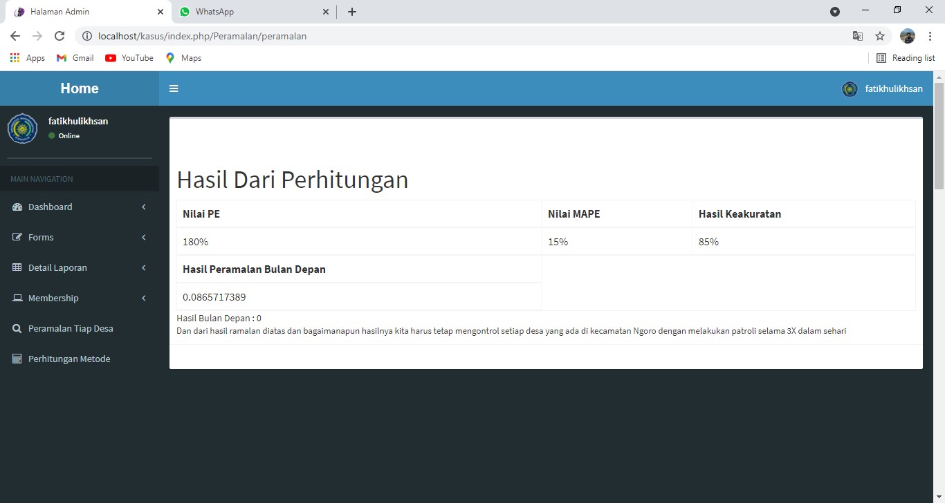Expand the Forms submenu arrow
Image resolution: width=945 pixels, height=503 pixels.
(144, 238)
